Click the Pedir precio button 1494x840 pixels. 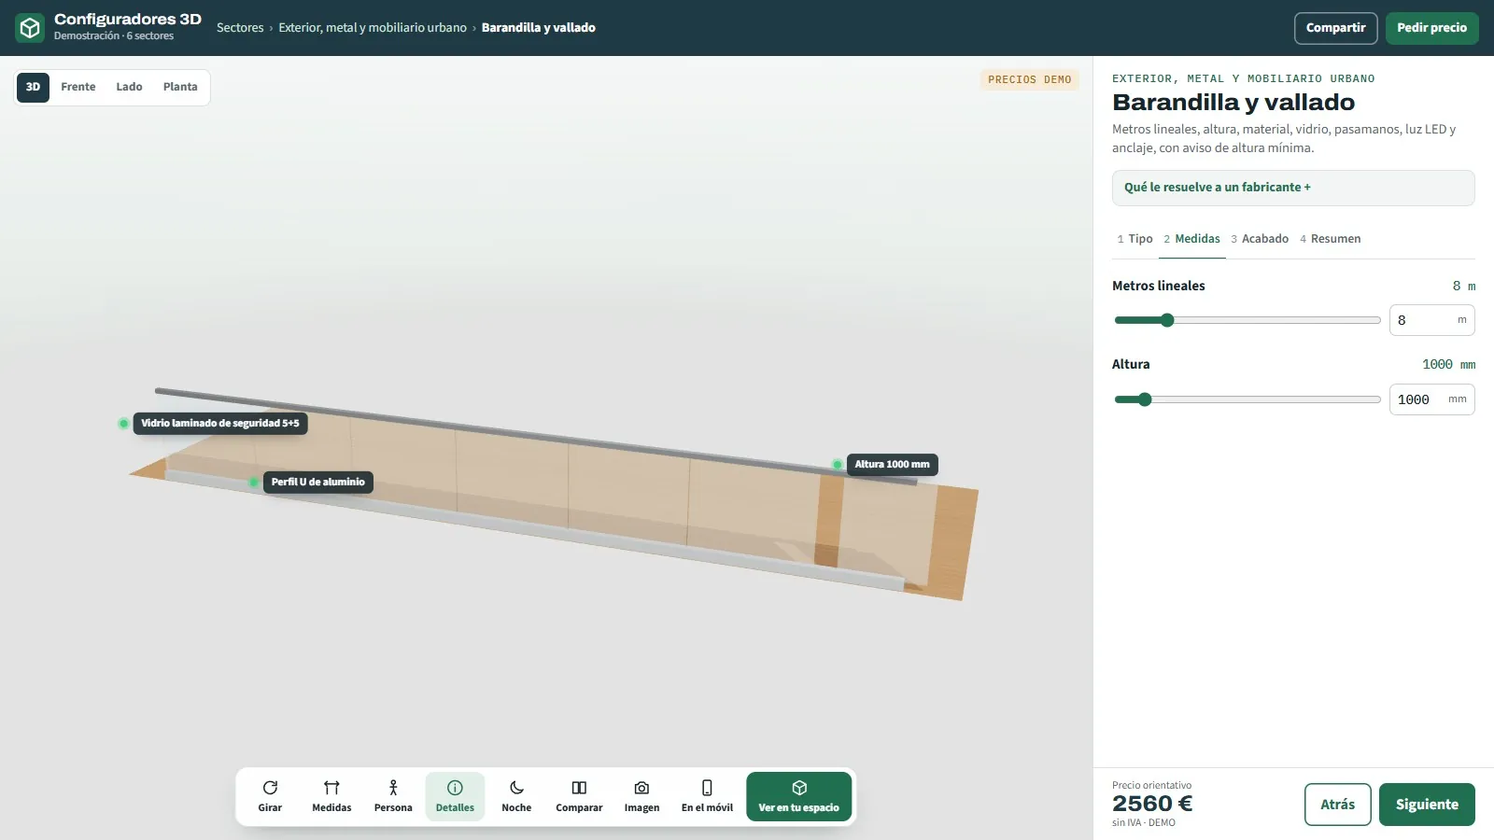[x=1431, y=28]
